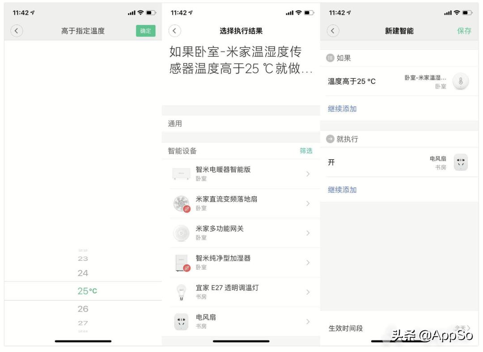This screenshot has height=352, width=483.
Task: Tap the 生效时间段 全天 row
Action: tap(398, 328)
